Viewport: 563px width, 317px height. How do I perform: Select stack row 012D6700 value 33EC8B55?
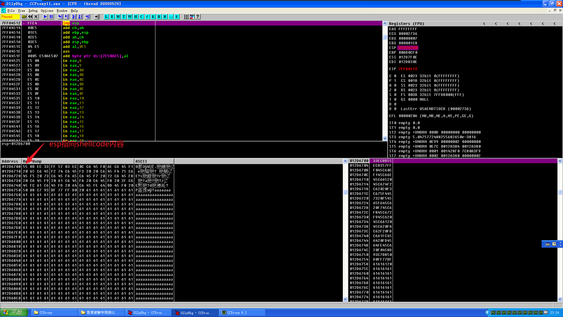click(453, 161)
